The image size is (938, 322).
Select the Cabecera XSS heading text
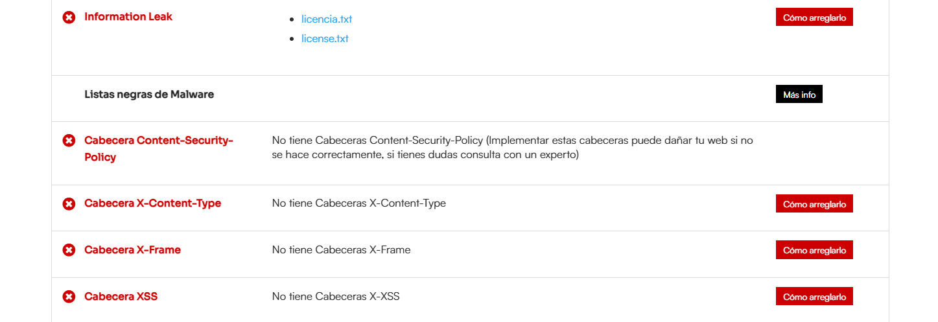click(x=121, y=296)
